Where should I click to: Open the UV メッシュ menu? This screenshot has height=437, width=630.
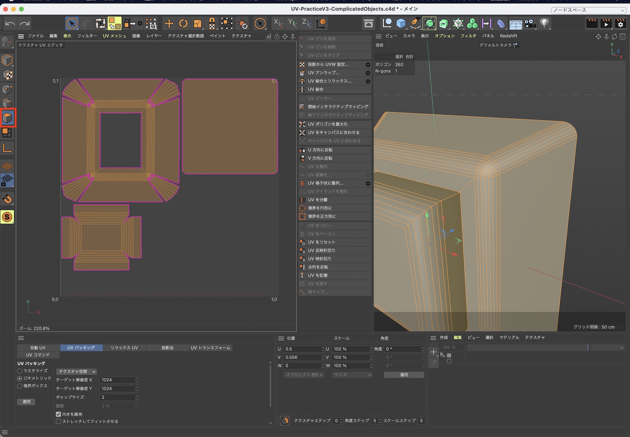click(x=114, y=36)
